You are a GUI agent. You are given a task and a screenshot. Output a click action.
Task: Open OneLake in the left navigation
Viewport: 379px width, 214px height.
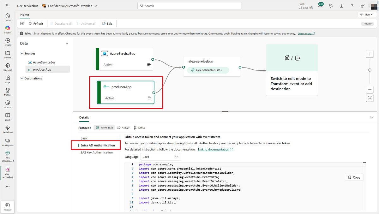point(8,67)
